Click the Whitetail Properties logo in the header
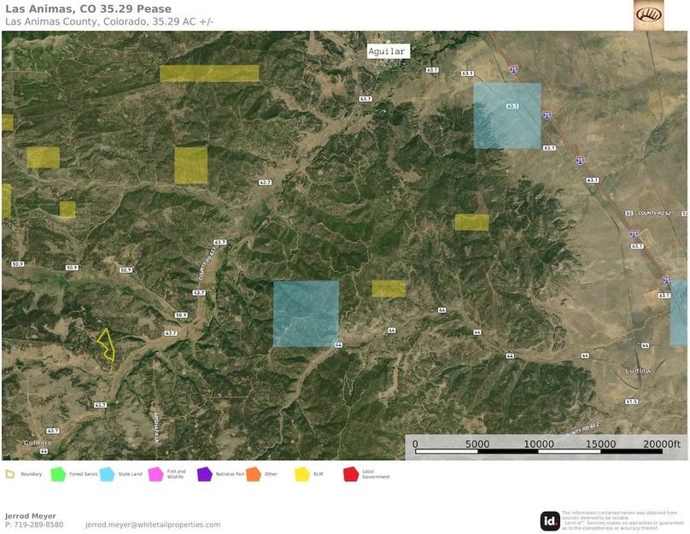 pyautogui.click(x=648, y=15)
